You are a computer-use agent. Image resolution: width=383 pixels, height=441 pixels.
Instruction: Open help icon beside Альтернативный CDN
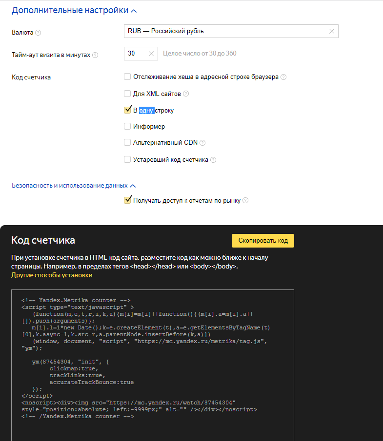tap(202, 143)
